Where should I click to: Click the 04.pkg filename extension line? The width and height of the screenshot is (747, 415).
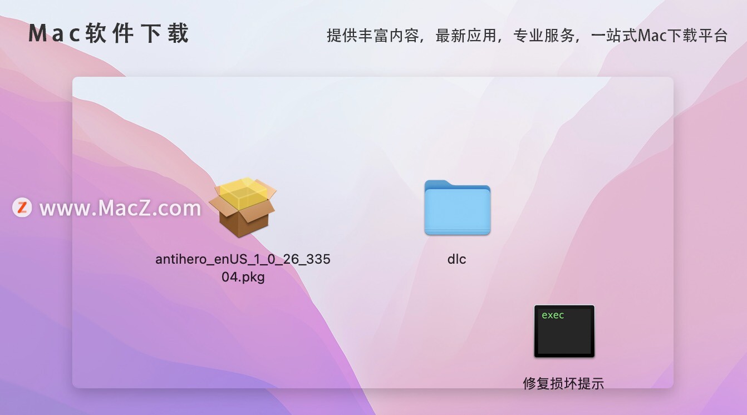(243, 276)
